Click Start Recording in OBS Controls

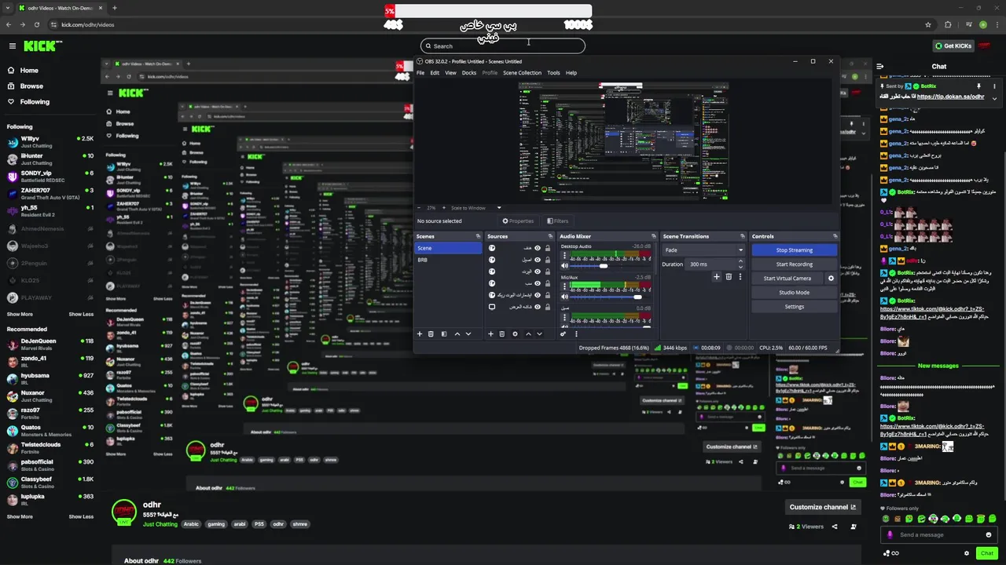(x=795, y=264)
